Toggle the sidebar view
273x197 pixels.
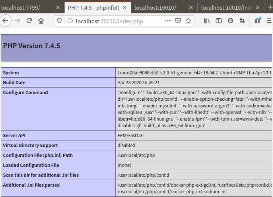219,21
